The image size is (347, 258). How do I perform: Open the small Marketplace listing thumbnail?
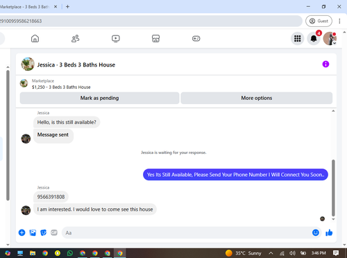pos(24,83)
